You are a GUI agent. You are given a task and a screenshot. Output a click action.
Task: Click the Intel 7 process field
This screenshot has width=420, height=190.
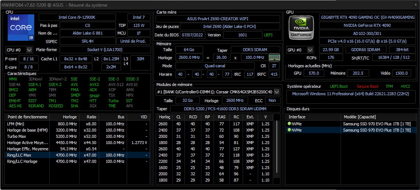[139, 17]
